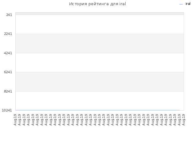Click the left end of the rating line
The width and height of the screenshot is (196, 147).
[16, 110]
